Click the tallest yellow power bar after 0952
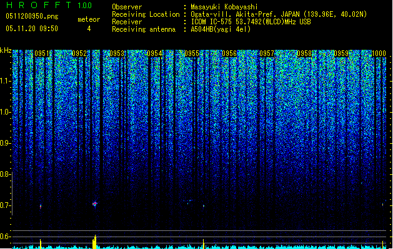393x249 pixels. (94, 242)
